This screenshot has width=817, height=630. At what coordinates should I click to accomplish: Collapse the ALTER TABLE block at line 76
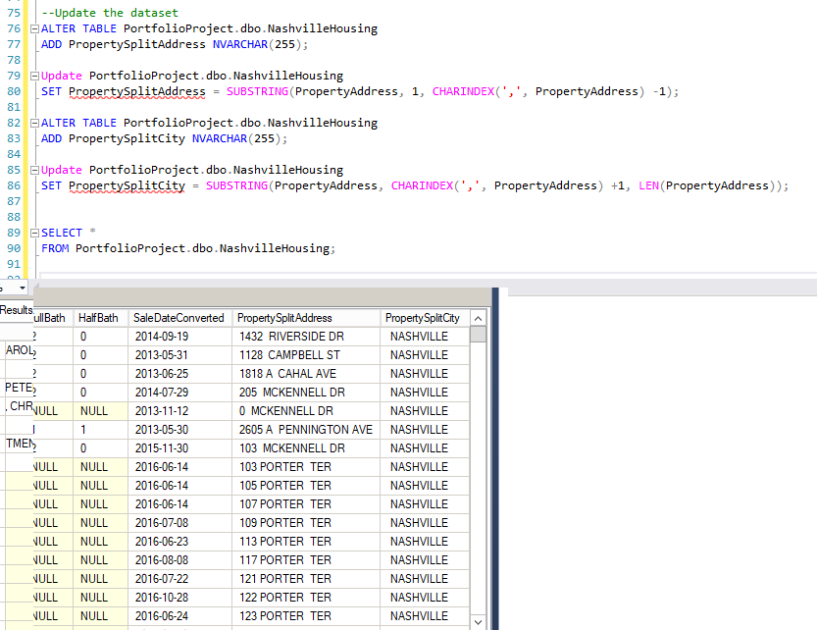(35, 29)
